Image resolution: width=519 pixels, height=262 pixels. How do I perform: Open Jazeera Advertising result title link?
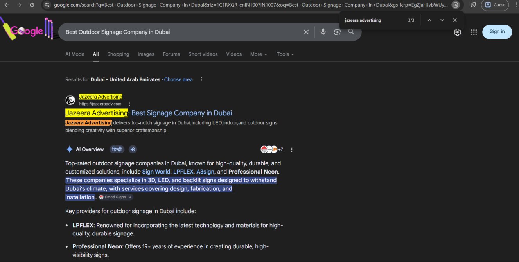[x=149, y=113]
